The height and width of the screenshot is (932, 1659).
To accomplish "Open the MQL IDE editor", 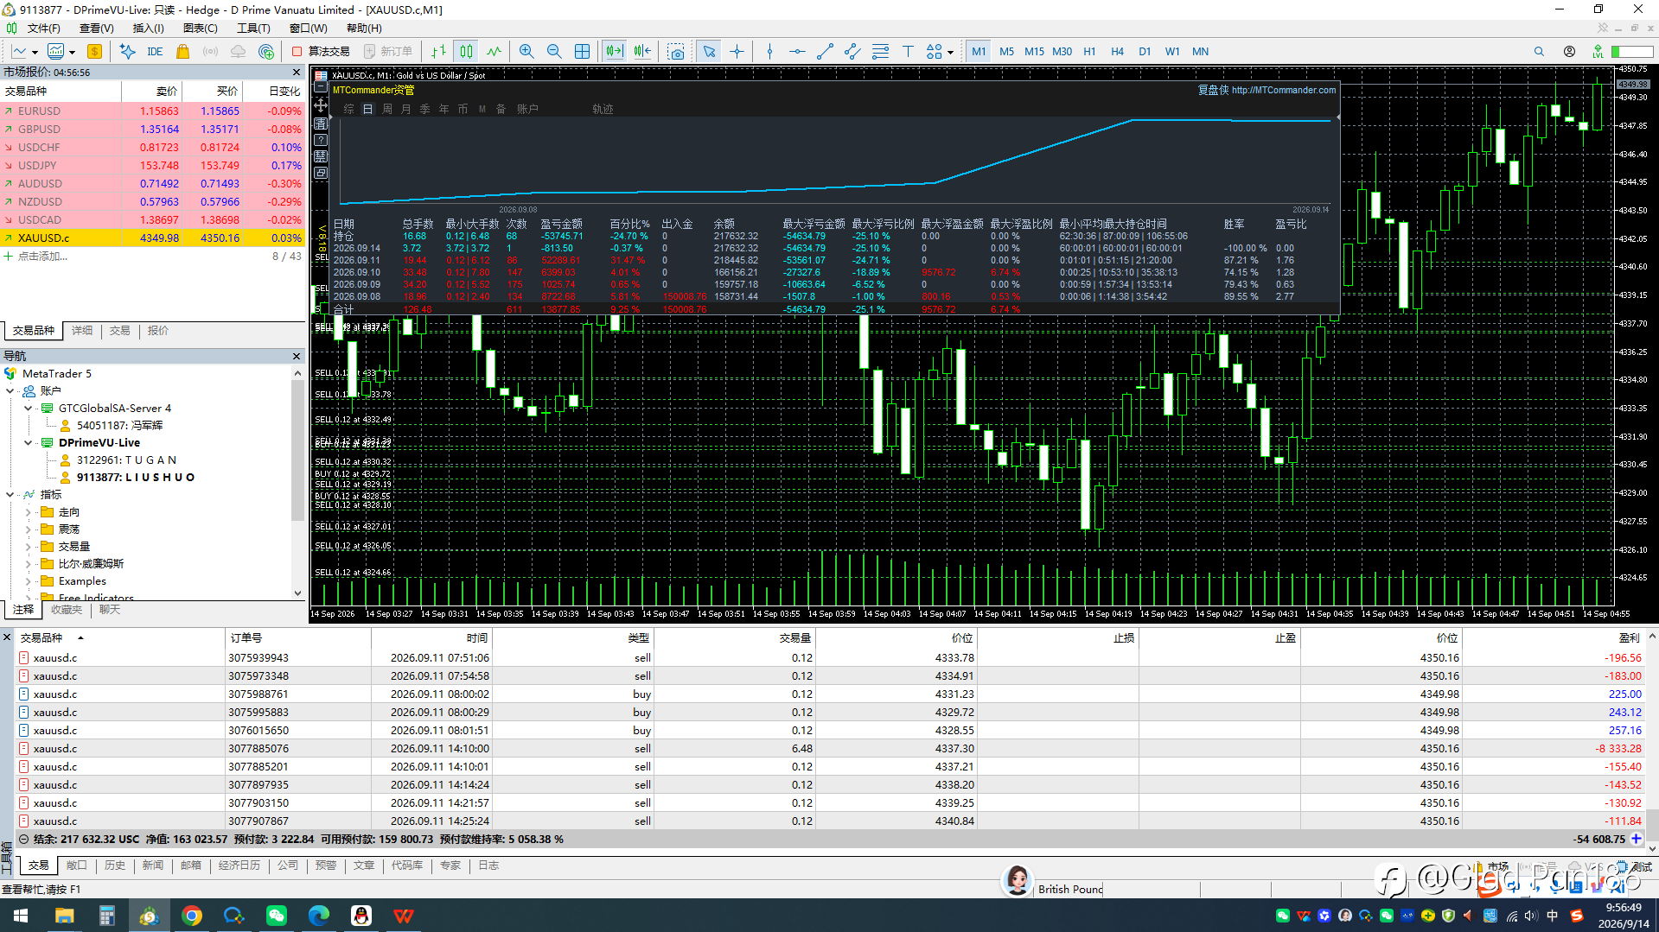I will 155,52.
